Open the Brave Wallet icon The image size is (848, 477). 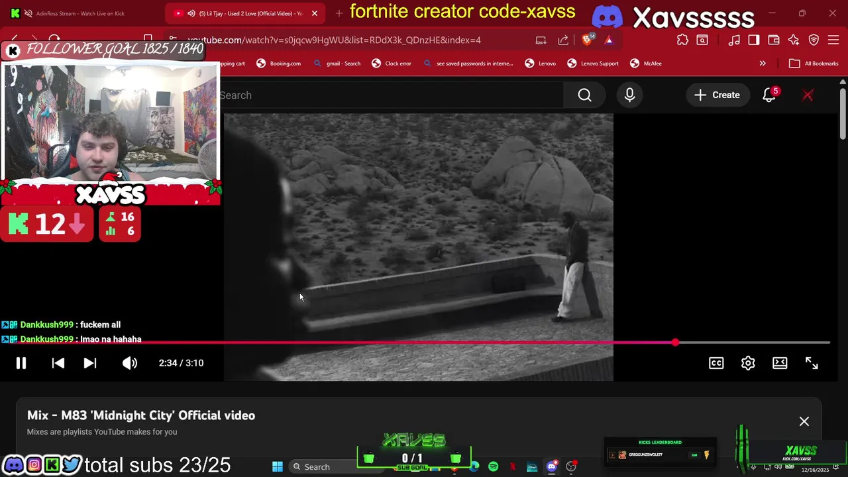tap(774, 40)
